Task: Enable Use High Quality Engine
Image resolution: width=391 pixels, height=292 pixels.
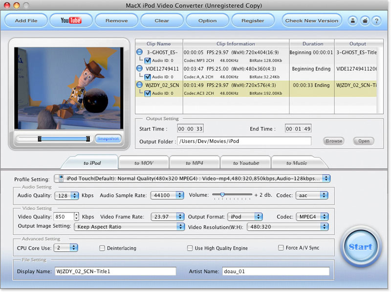Action: coord(190,248)
